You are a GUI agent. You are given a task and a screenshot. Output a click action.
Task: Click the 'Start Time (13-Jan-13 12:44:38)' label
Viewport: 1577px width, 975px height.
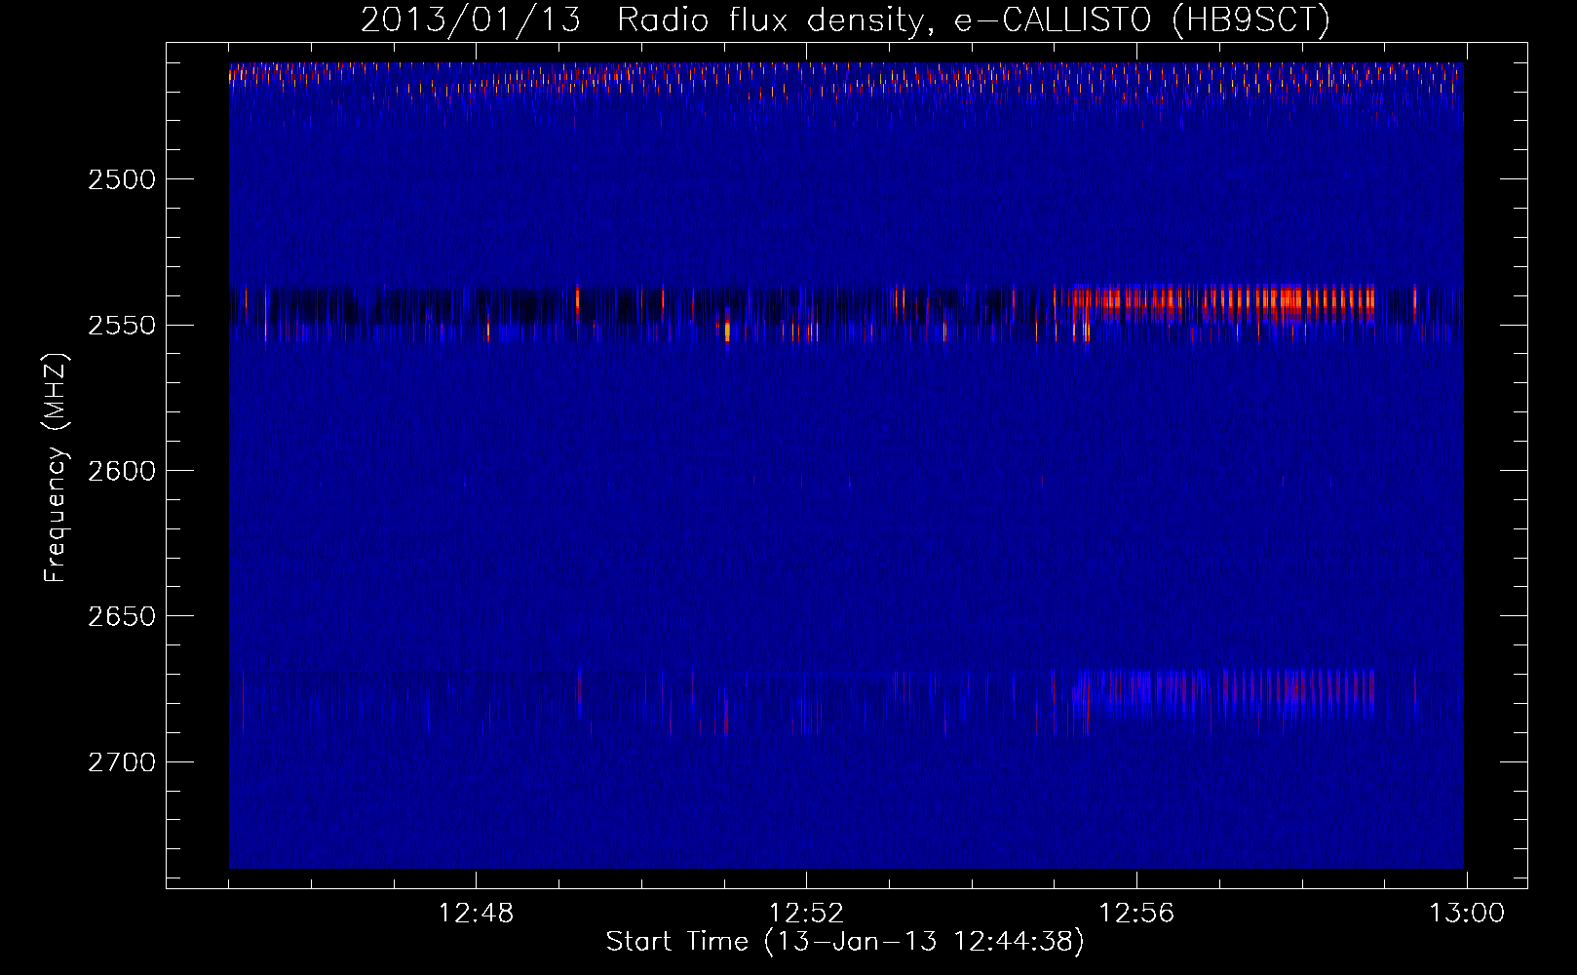[x=845, y=942]
